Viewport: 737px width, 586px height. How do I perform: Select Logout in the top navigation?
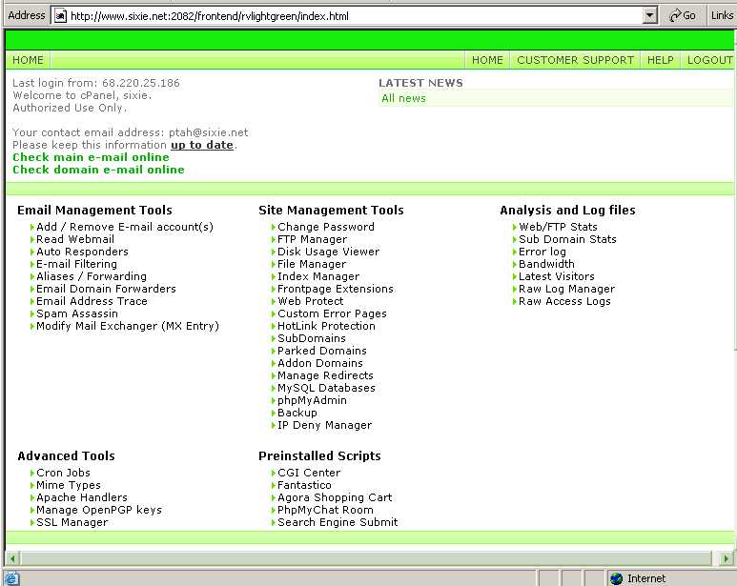click(x=709, y=60)
